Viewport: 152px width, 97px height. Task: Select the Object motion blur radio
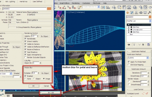coord(34,79)
